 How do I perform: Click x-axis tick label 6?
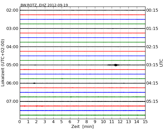click(x=70, y=122)
